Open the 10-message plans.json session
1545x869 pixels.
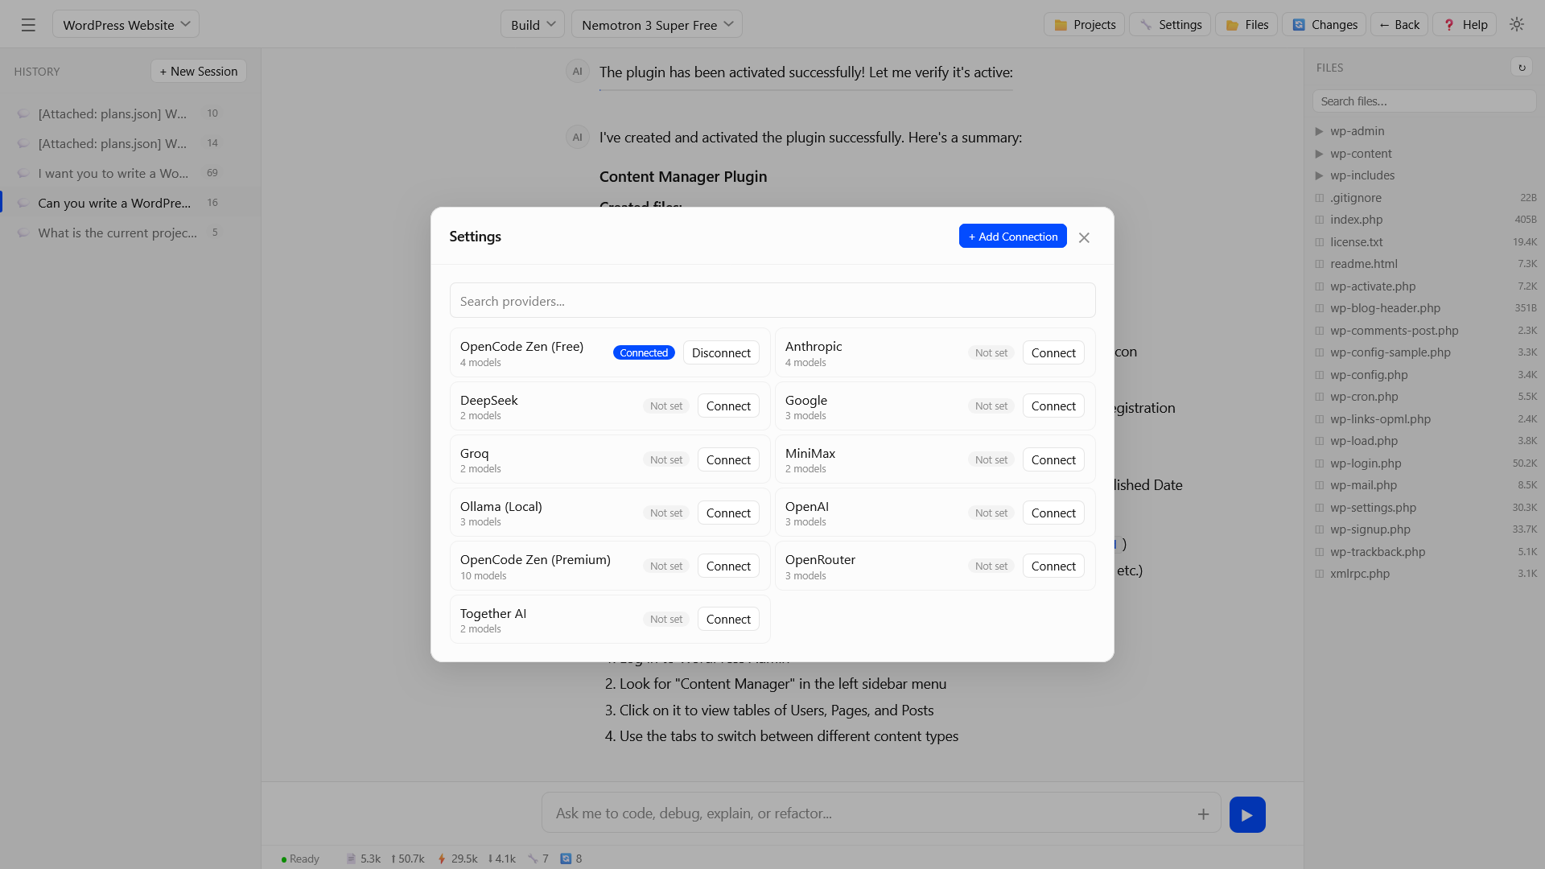[x=130, y=113]
